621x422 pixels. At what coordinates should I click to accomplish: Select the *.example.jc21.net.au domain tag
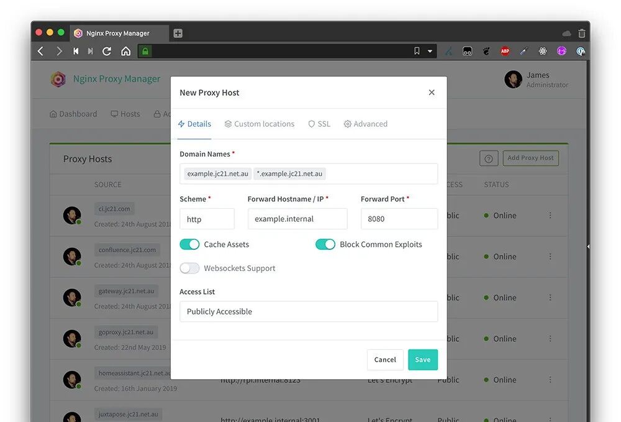click(289, 173)
